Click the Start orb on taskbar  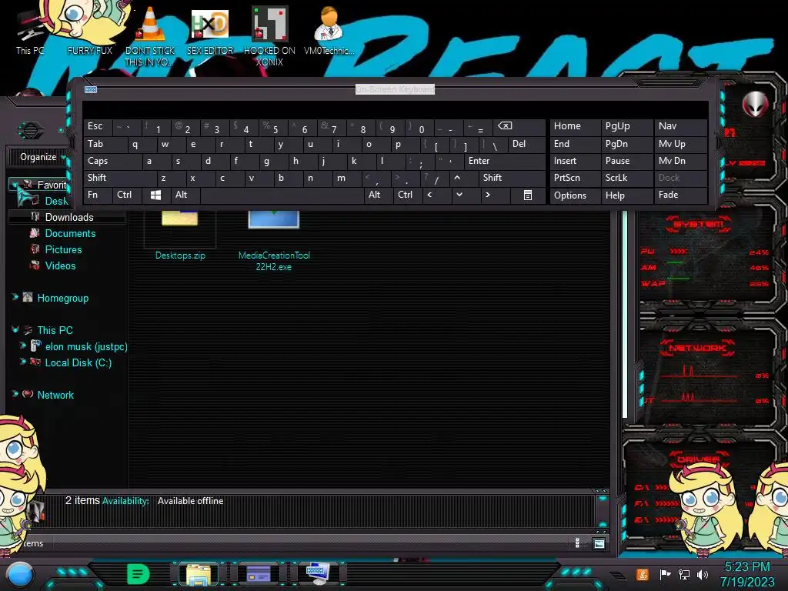[19, 575]
